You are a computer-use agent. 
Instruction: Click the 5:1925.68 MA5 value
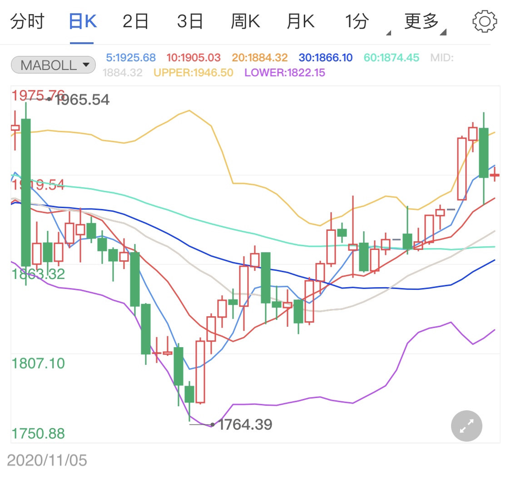[x=131, y=58]
